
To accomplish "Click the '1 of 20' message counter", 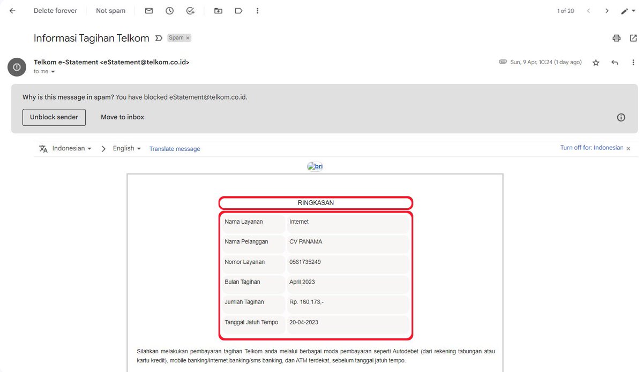I will [x=566, y=11].
